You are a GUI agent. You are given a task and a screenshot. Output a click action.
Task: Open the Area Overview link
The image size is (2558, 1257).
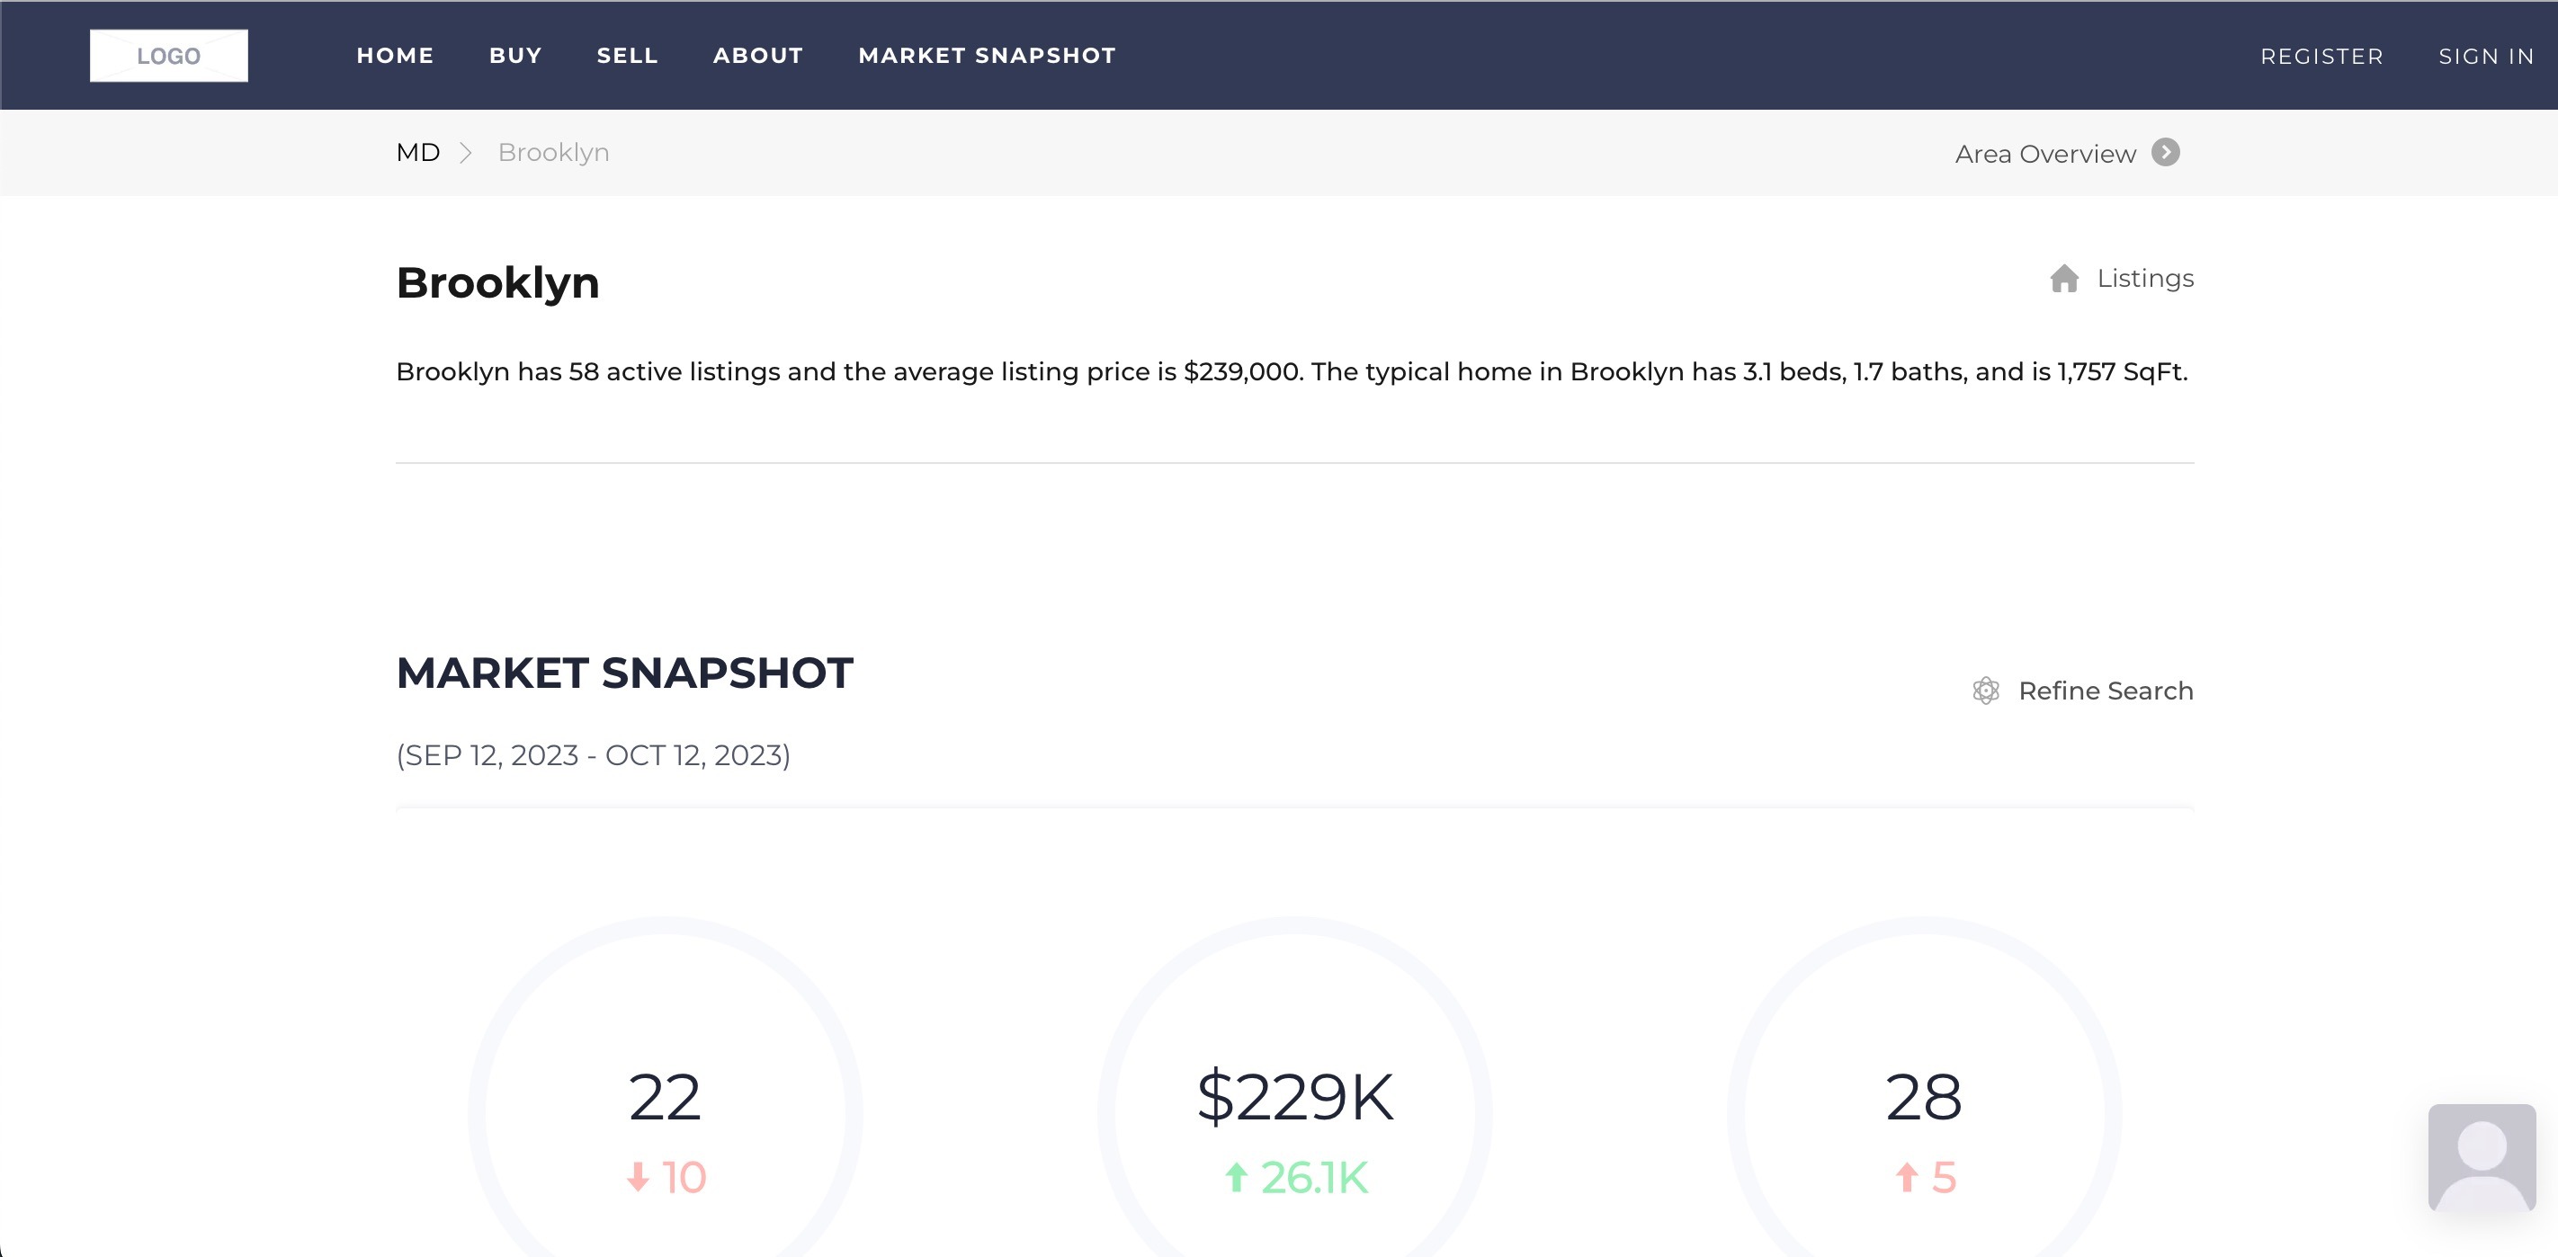[x=2044, y=154]
